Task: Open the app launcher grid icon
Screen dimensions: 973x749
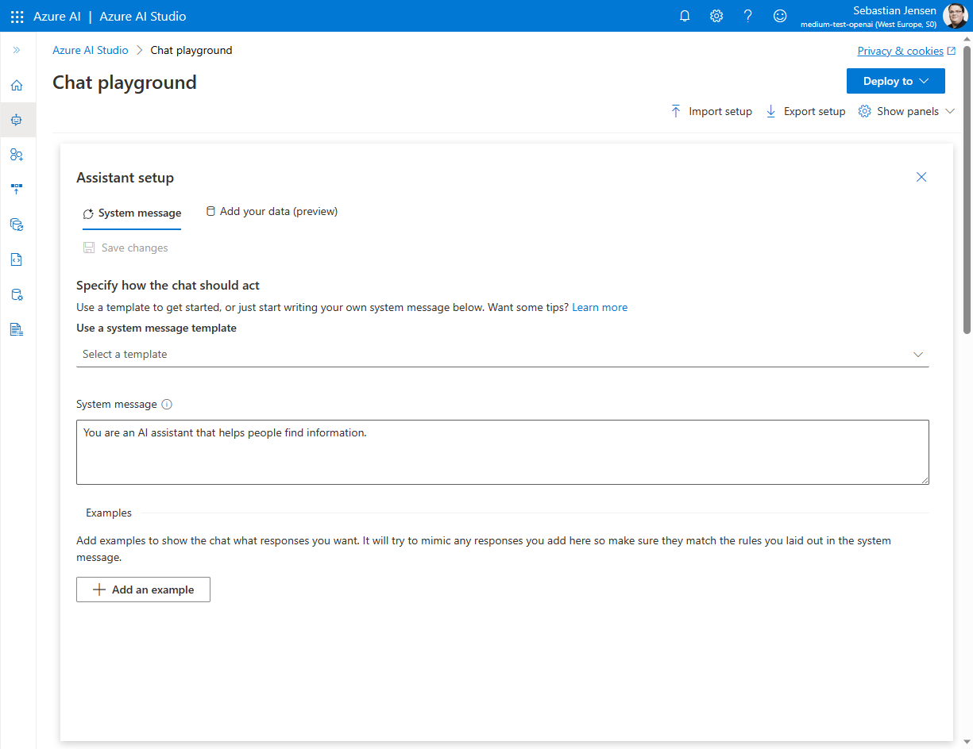Action: tap(17, 16)
